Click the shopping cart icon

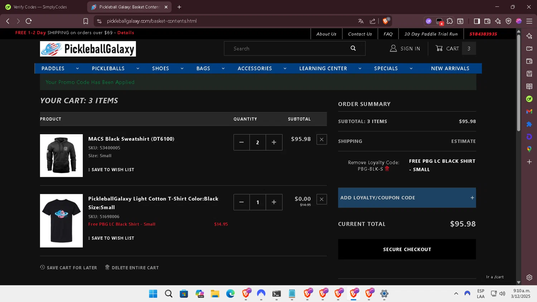pyautogui.click(x=439, y=48)
